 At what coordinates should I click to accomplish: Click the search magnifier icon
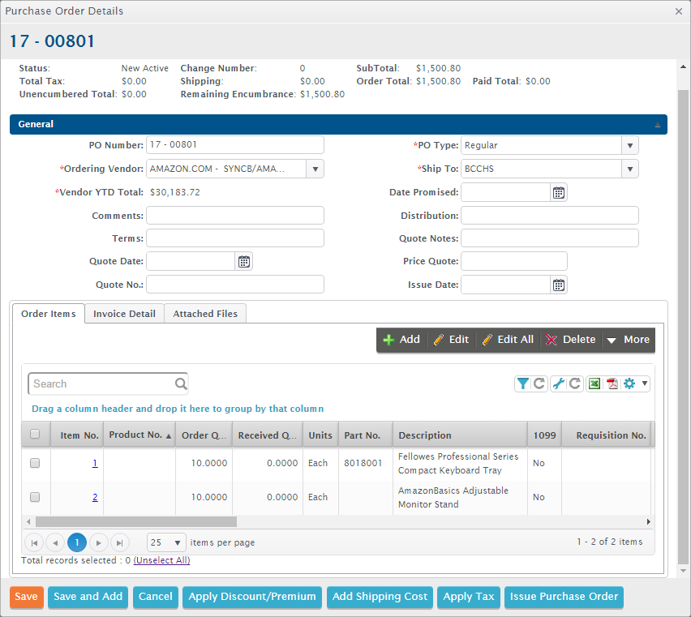(x=181, y=383)
